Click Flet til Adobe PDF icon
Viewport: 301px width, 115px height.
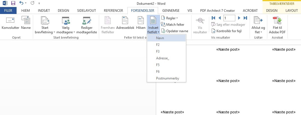pos(277,20)
